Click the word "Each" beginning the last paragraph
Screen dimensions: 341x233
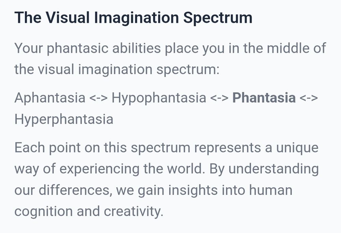pyautogui.click(x=30, y=147)
